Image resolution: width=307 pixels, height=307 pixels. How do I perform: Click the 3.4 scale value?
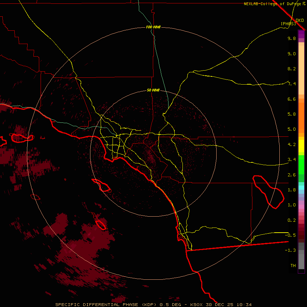click(292, 160)
